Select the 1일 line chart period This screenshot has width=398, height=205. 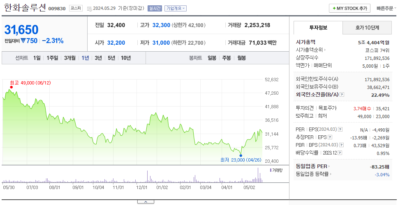click(37, 58)
